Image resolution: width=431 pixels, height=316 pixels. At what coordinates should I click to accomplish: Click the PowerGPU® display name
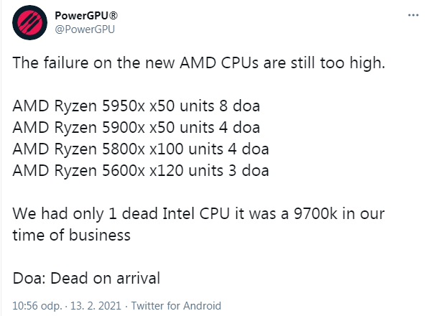pos(86,15)
